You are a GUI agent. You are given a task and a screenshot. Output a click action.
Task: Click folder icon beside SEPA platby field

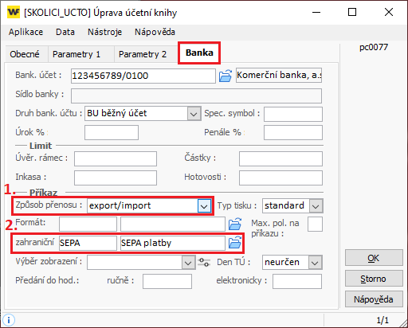pyautogui.click(x=235, y=243)
